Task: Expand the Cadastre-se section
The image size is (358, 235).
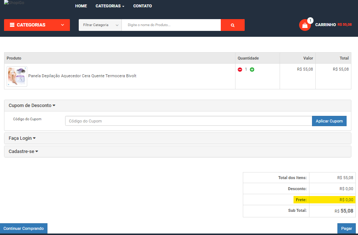Action: (24, 152)
